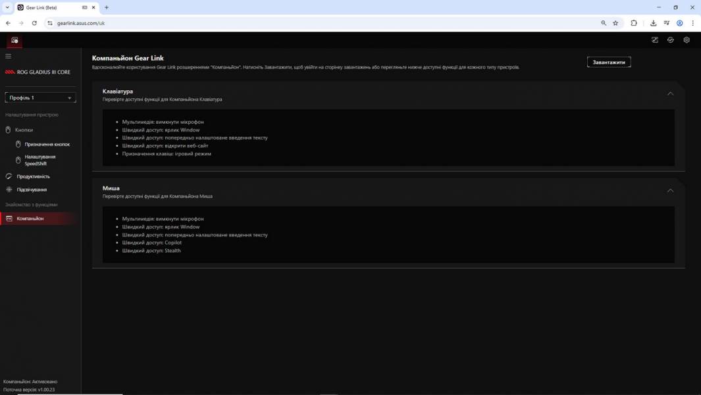Image resolution: width=701 pixels, height=395 pixels.
Task: Bookmark this page with the star icon
Action: click(615, 23)
